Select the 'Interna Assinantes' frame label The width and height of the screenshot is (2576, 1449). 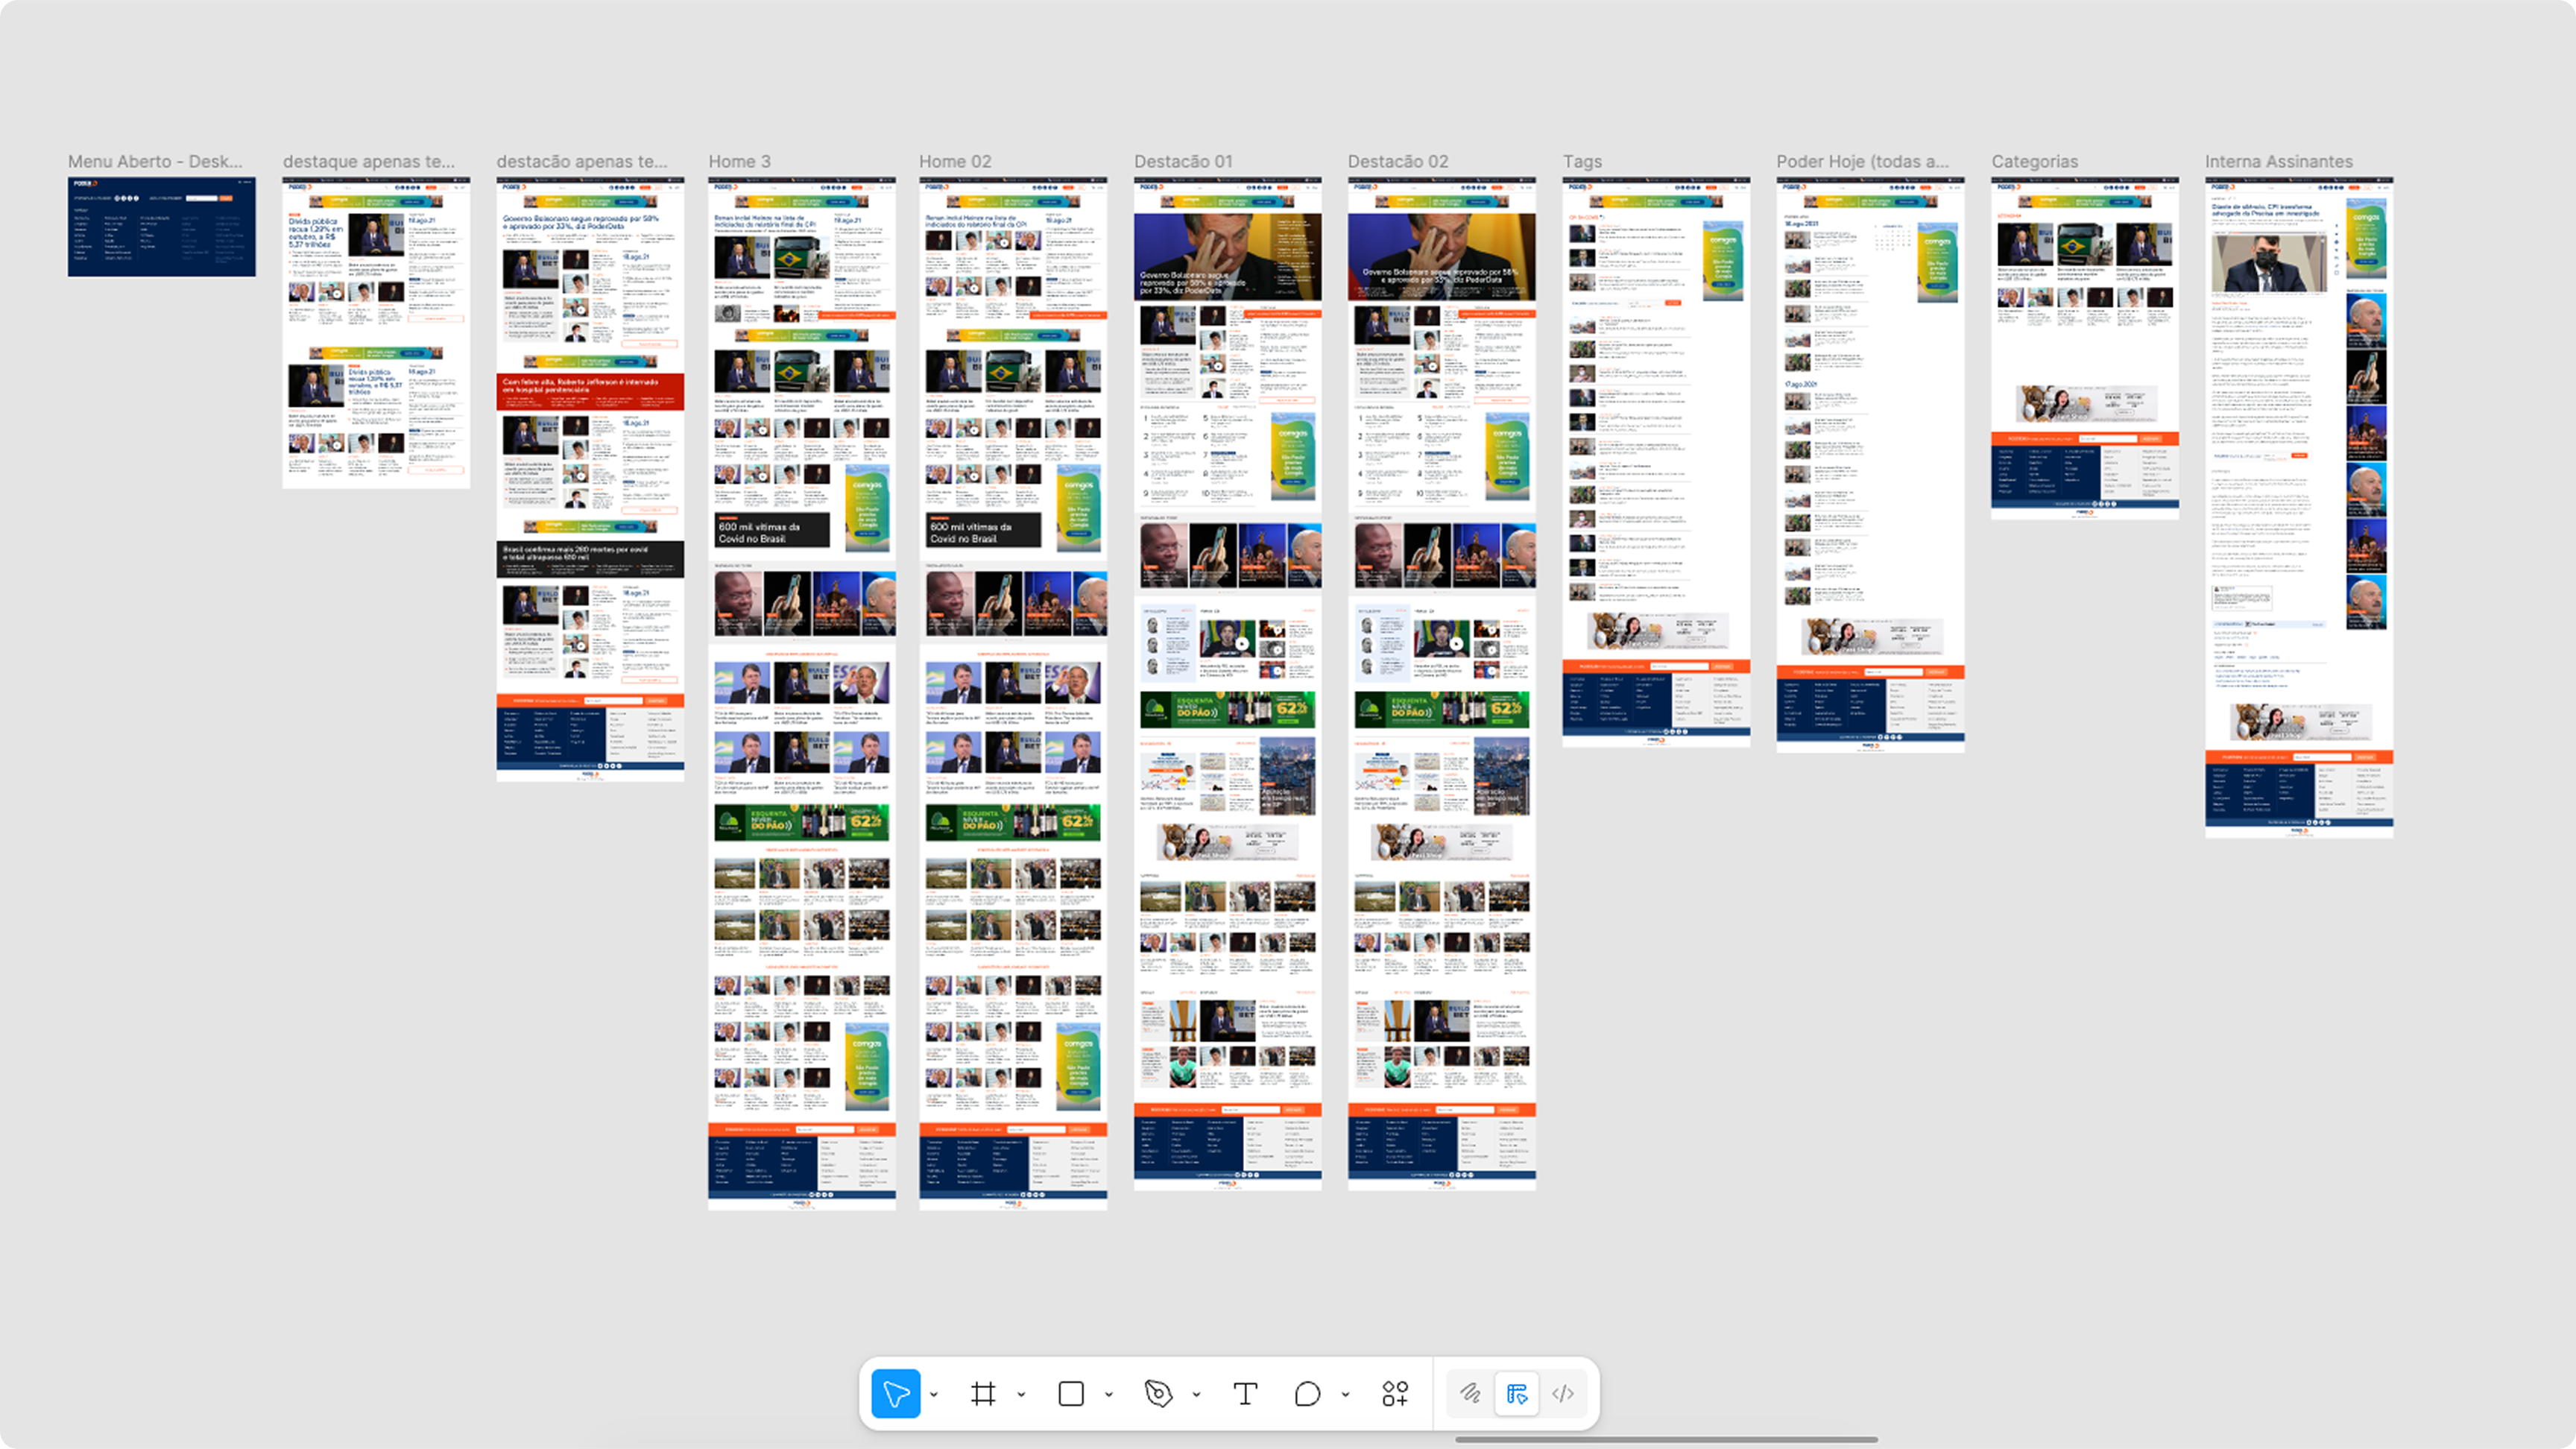pos(2278,161)
